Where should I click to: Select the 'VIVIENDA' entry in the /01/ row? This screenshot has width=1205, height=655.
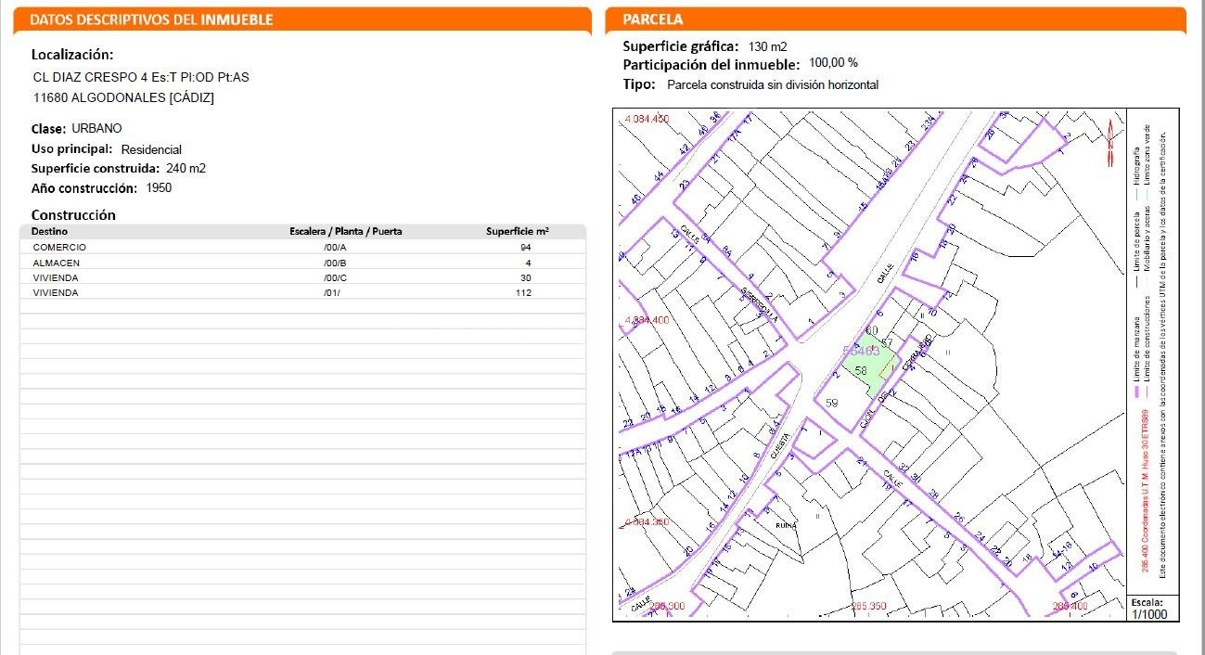coord(58,292)
